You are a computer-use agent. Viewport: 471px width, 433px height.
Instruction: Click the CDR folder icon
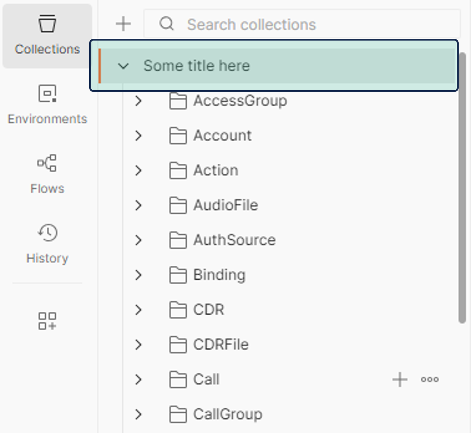click(178, 310)
